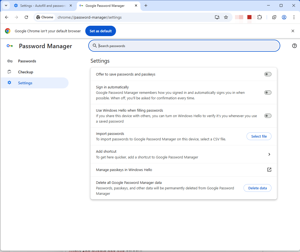Screen dimensions: 300x252
Task: Click the Passwords key icon in sidebar
Action: pyautogui.click(x=10, y=61)
